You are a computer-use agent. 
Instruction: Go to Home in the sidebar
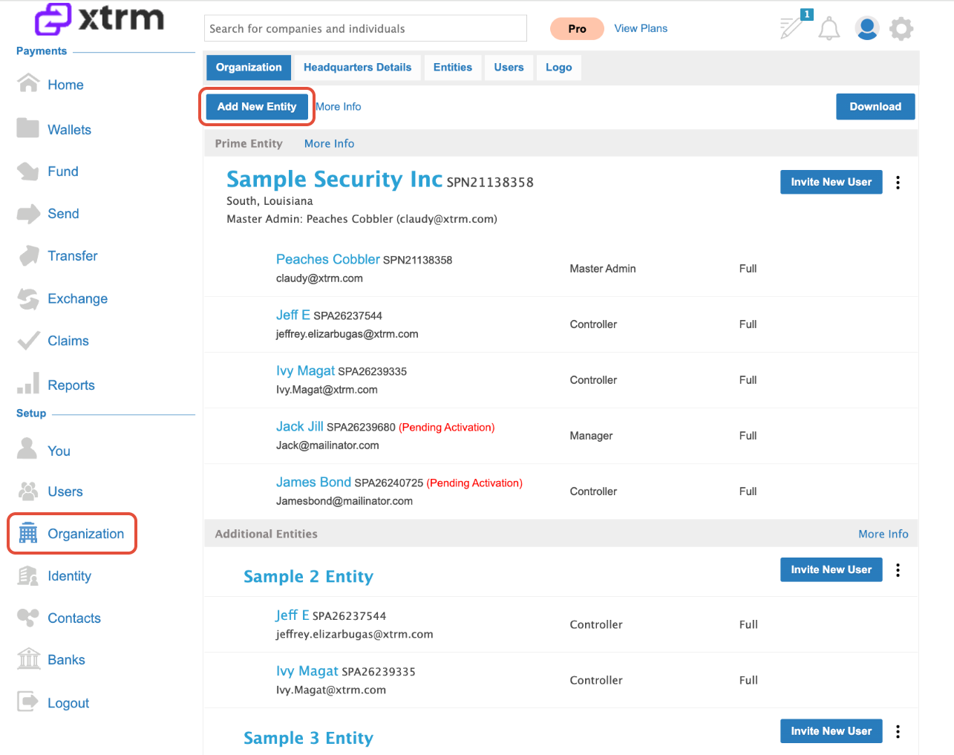tap(65, 85)
